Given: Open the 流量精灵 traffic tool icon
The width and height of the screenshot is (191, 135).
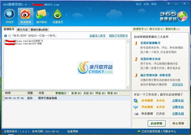Looking at the screenshot, I should point(58,16).
